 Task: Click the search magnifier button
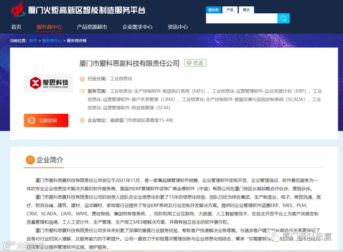283,18
